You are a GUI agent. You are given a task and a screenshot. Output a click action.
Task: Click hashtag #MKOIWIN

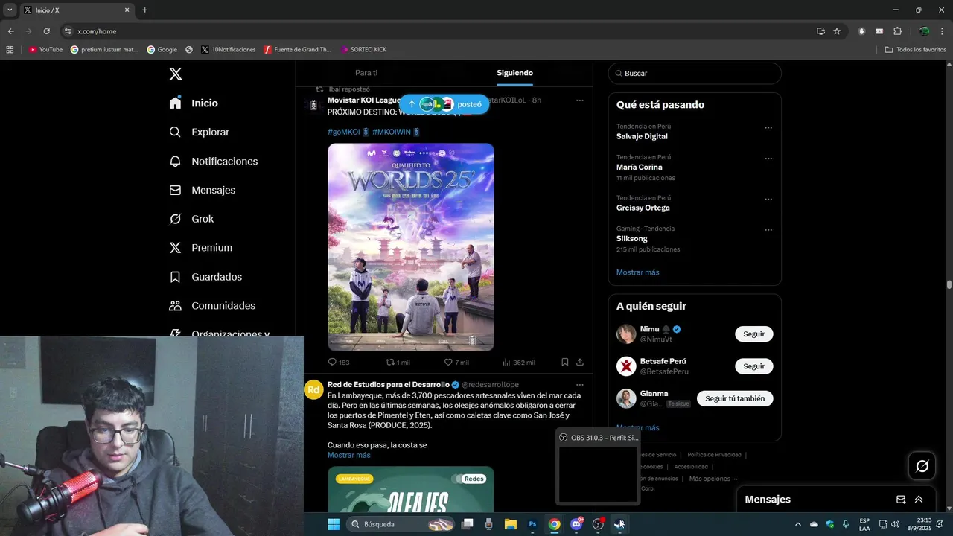392,132
